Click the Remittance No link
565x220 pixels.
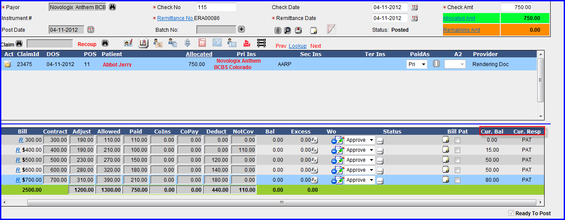[x=175, y=18]
